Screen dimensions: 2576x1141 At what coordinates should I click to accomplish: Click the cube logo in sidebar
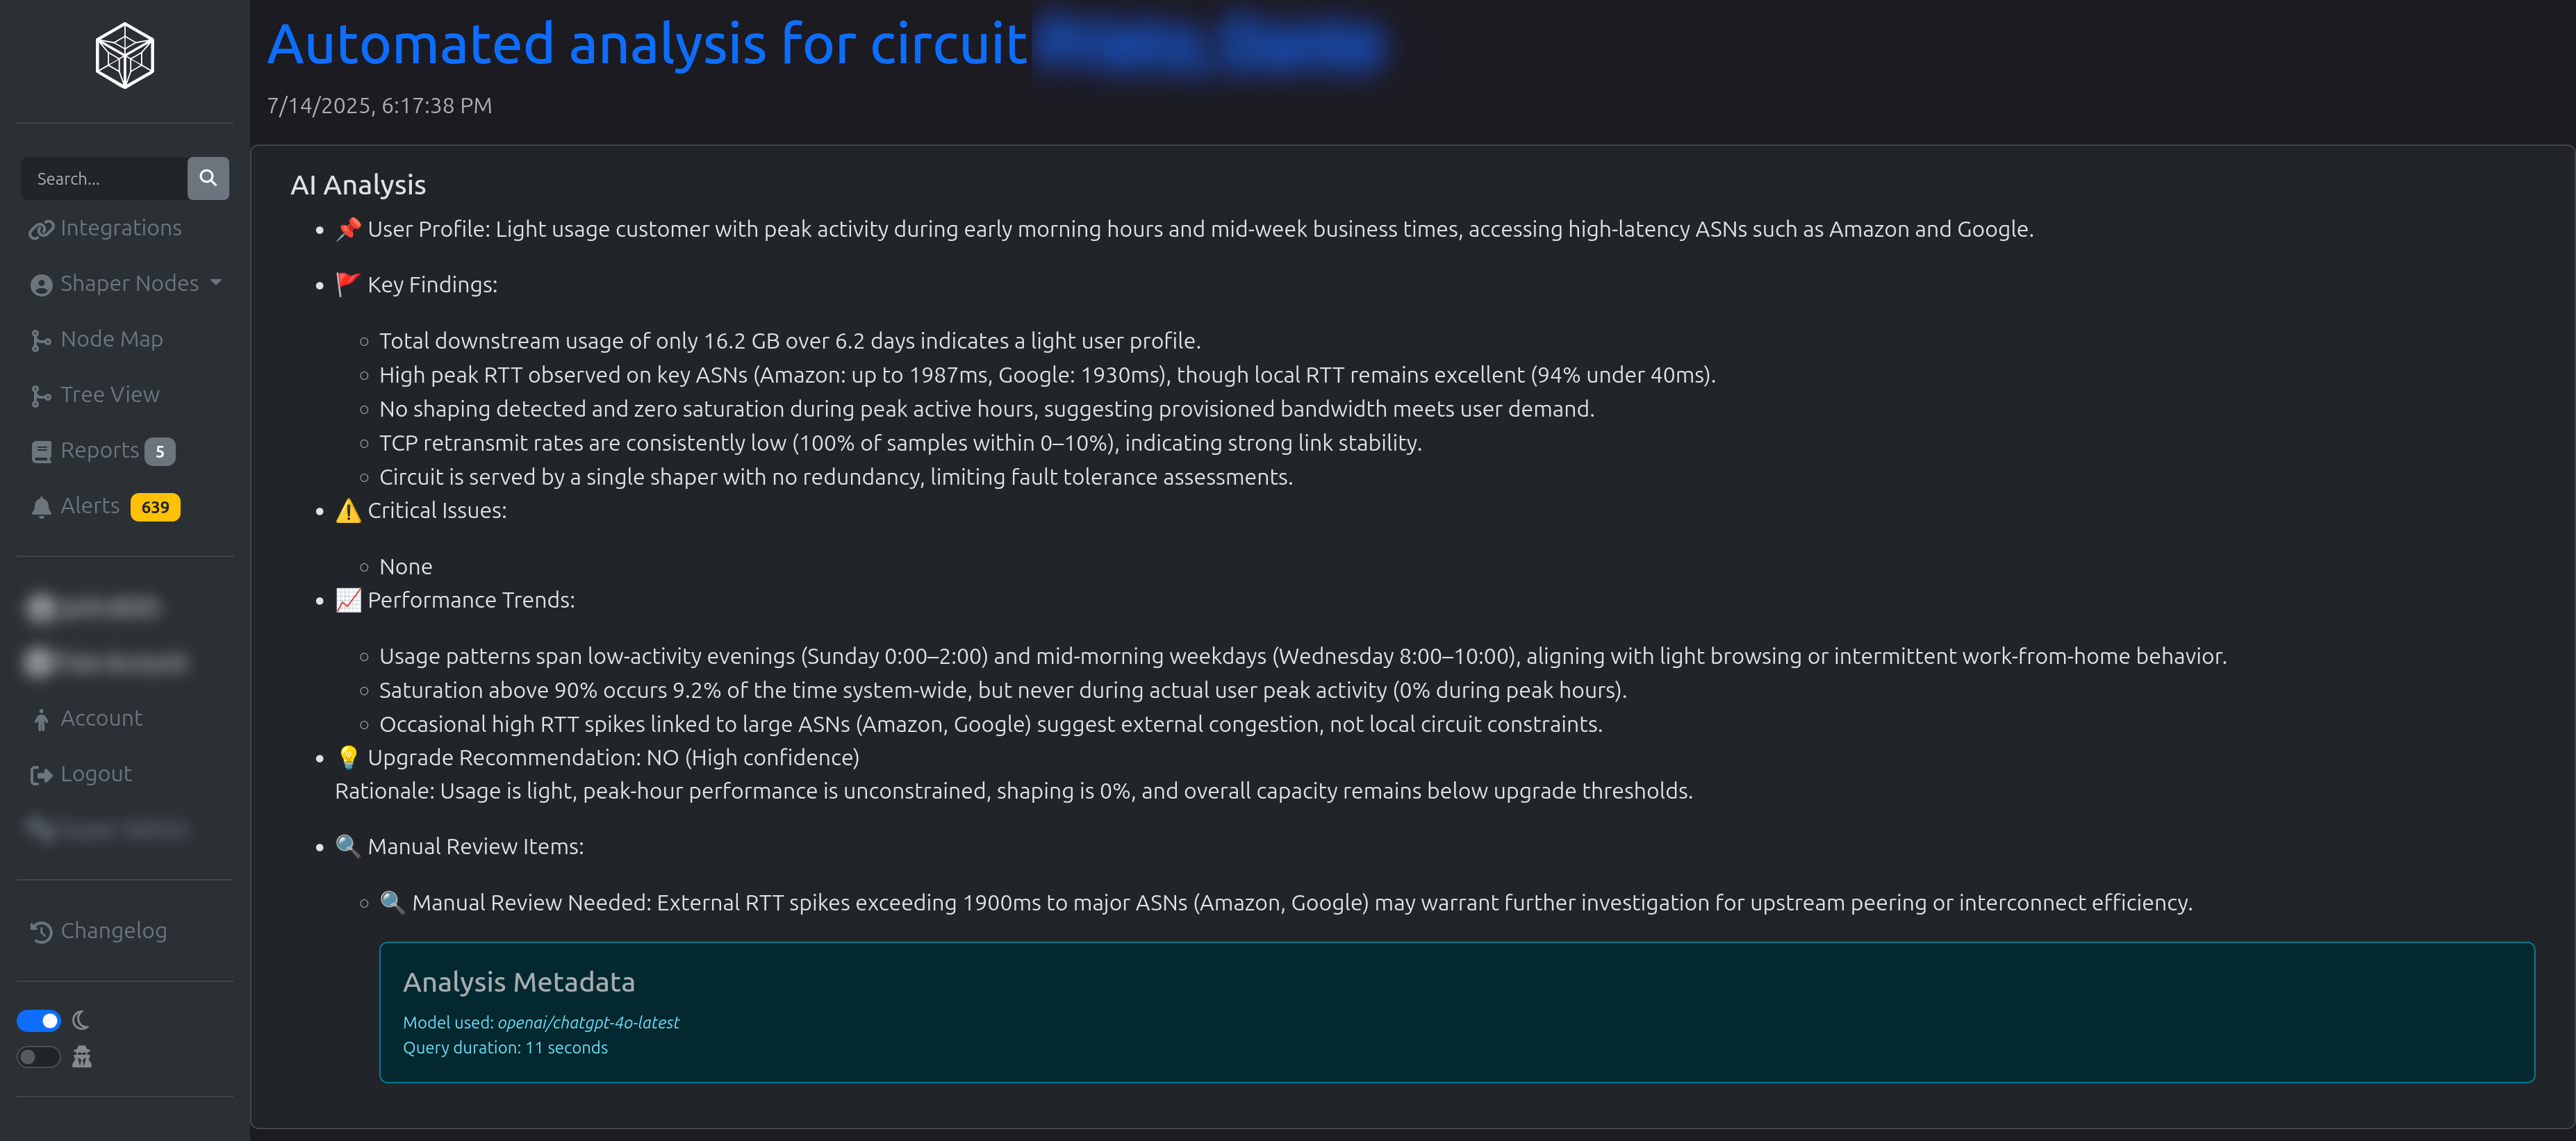124,56
